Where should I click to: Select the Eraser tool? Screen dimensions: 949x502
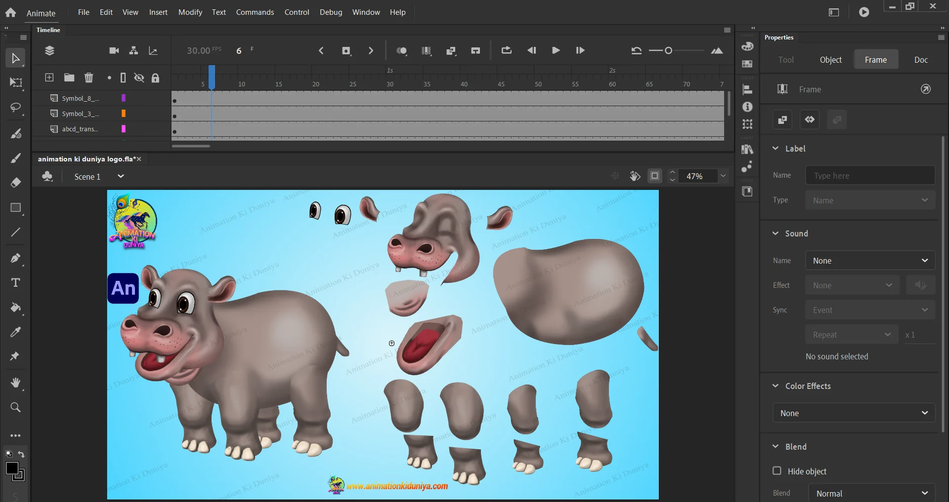[x=15, y=183]
